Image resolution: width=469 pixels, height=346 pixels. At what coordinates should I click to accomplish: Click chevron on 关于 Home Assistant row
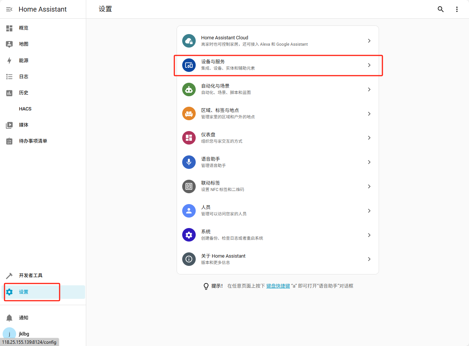[x=369, y=259]
